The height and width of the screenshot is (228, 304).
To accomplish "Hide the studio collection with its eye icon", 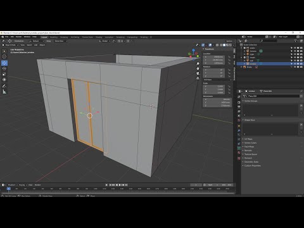I will click(x=295, y=48).
